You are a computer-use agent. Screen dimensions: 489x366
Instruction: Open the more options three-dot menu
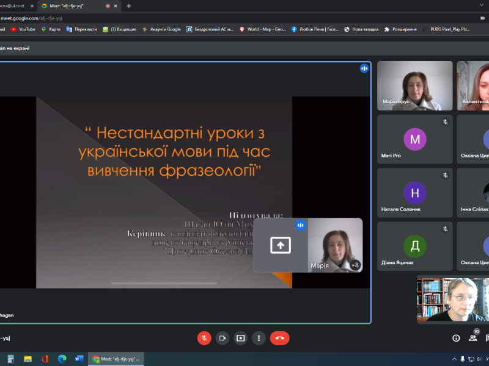259,337
